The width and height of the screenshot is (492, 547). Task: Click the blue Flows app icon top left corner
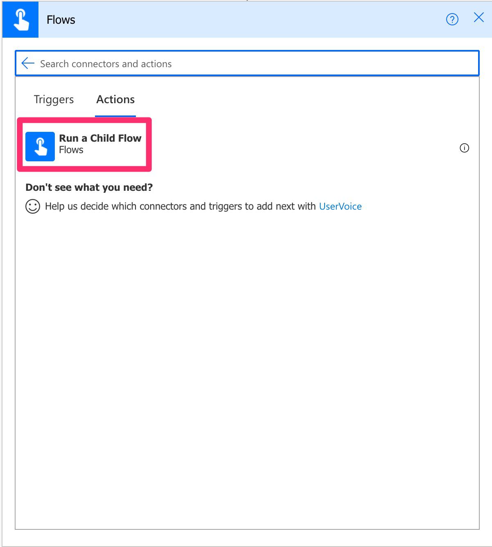coord(20,19)
